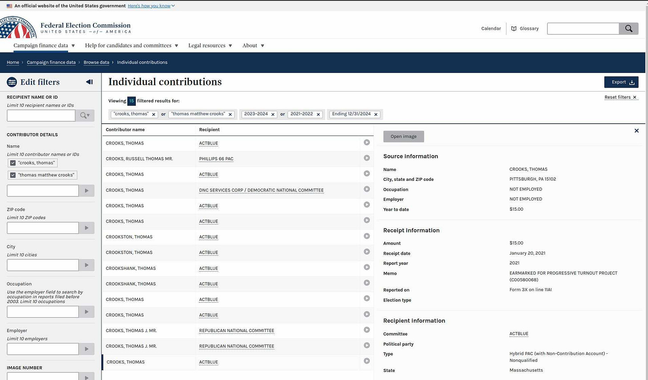Click the Recipient name or ID input
The width and height of the screenshot is (648, 380).
[x=41, y=116]
